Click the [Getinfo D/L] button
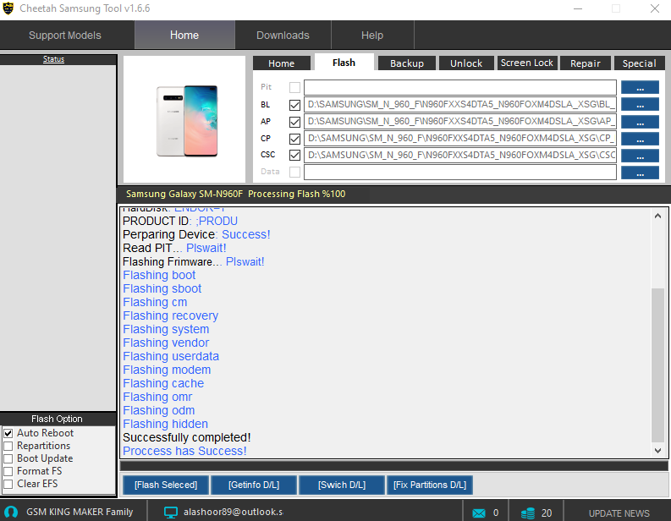 click(254, 485)
